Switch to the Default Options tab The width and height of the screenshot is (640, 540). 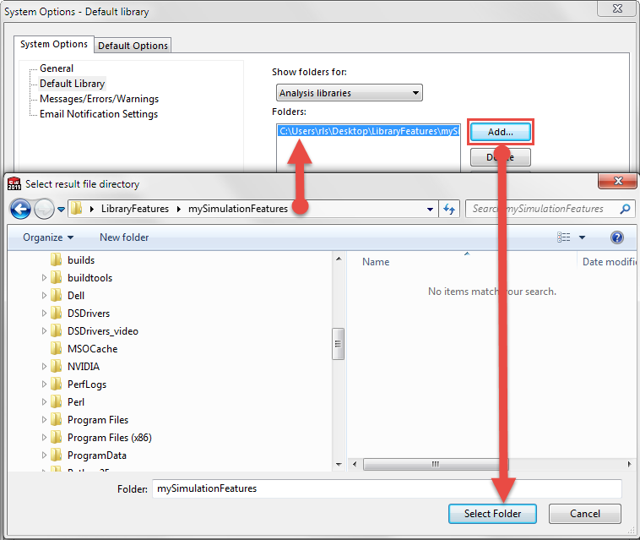coord(133,46)
